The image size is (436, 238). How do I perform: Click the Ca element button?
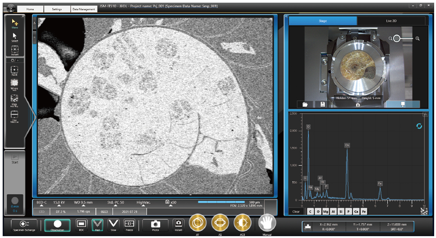click(357, 211)
